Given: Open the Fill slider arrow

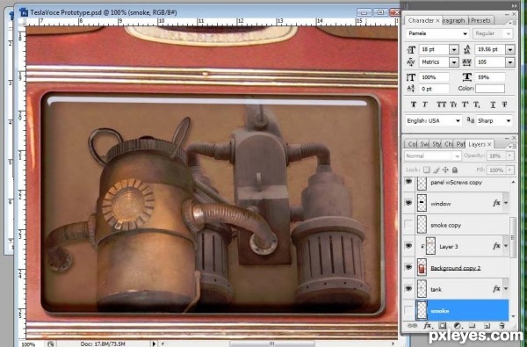Looking at the screenshot, I should [509, 170].
